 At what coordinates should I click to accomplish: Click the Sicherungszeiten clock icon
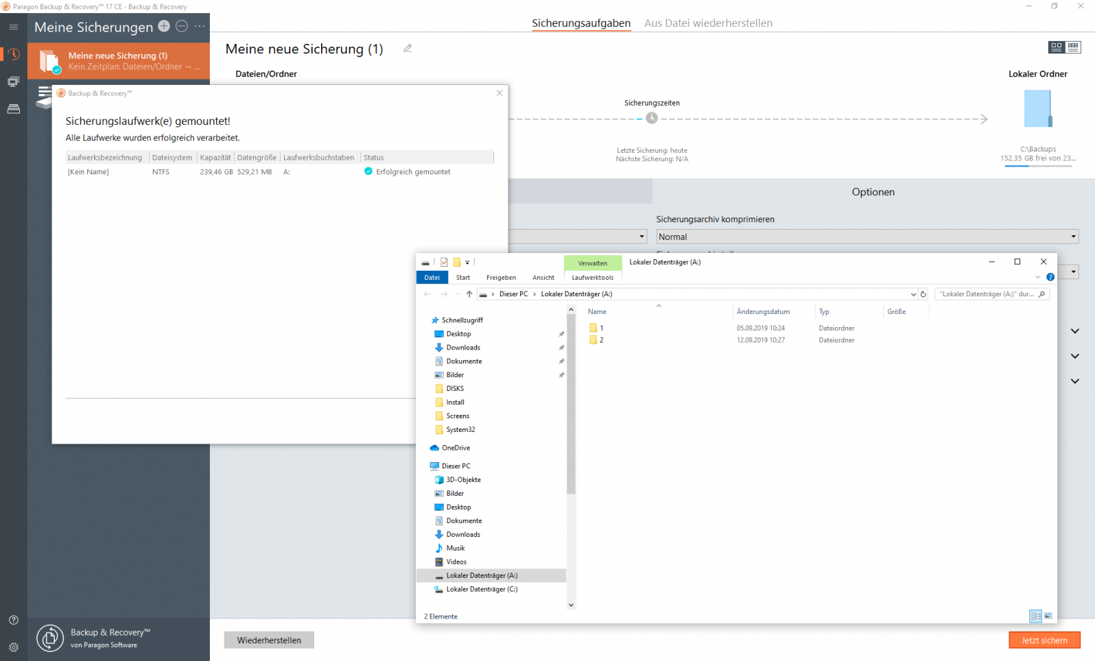(652, 118)
